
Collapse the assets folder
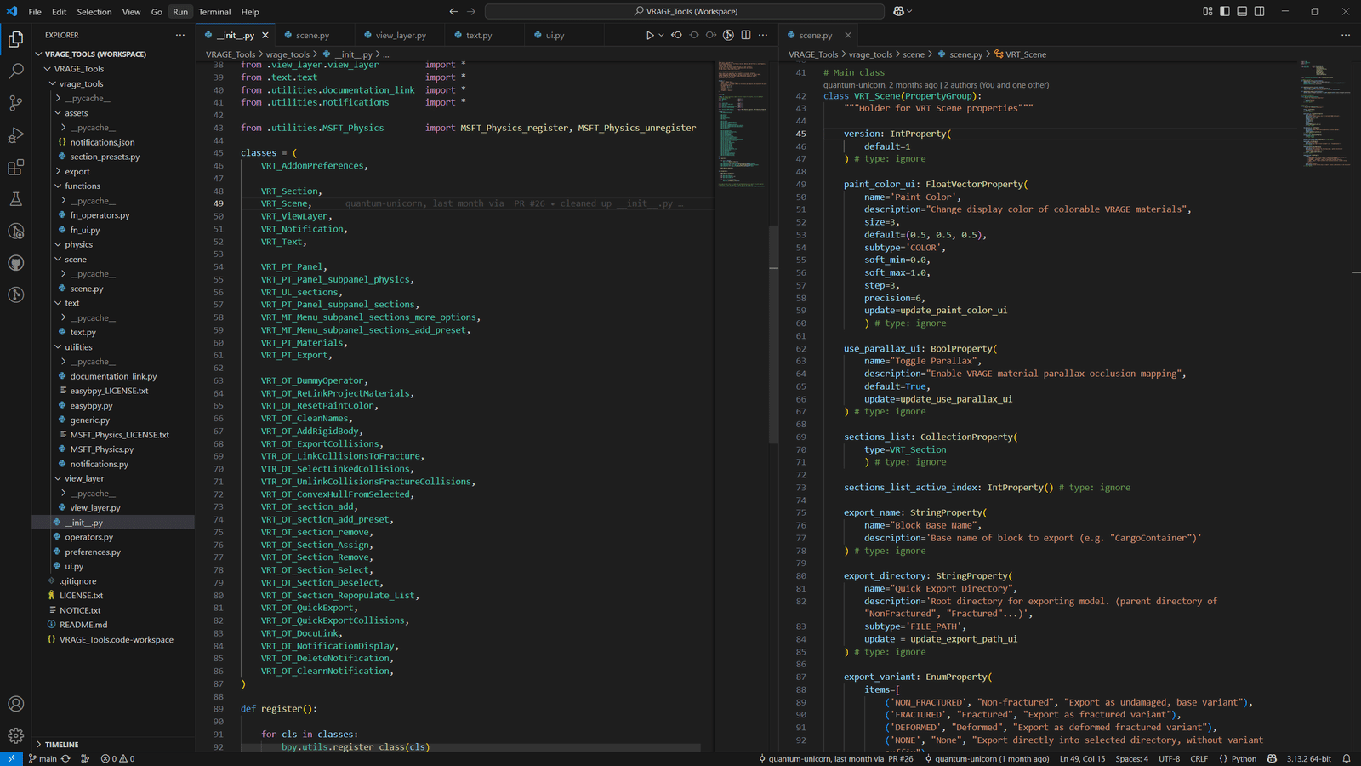[77, 113]
